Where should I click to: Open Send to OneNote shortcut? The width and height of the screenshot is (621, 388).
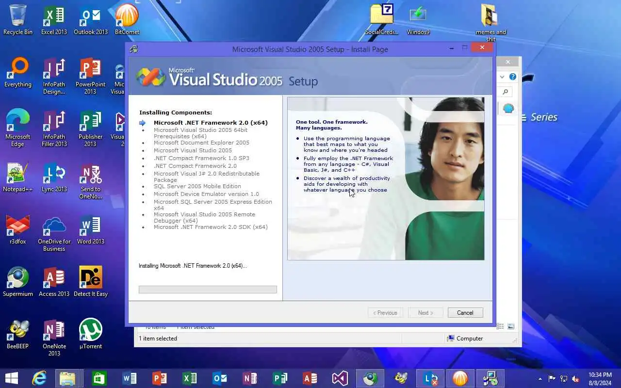coord(90,180)
